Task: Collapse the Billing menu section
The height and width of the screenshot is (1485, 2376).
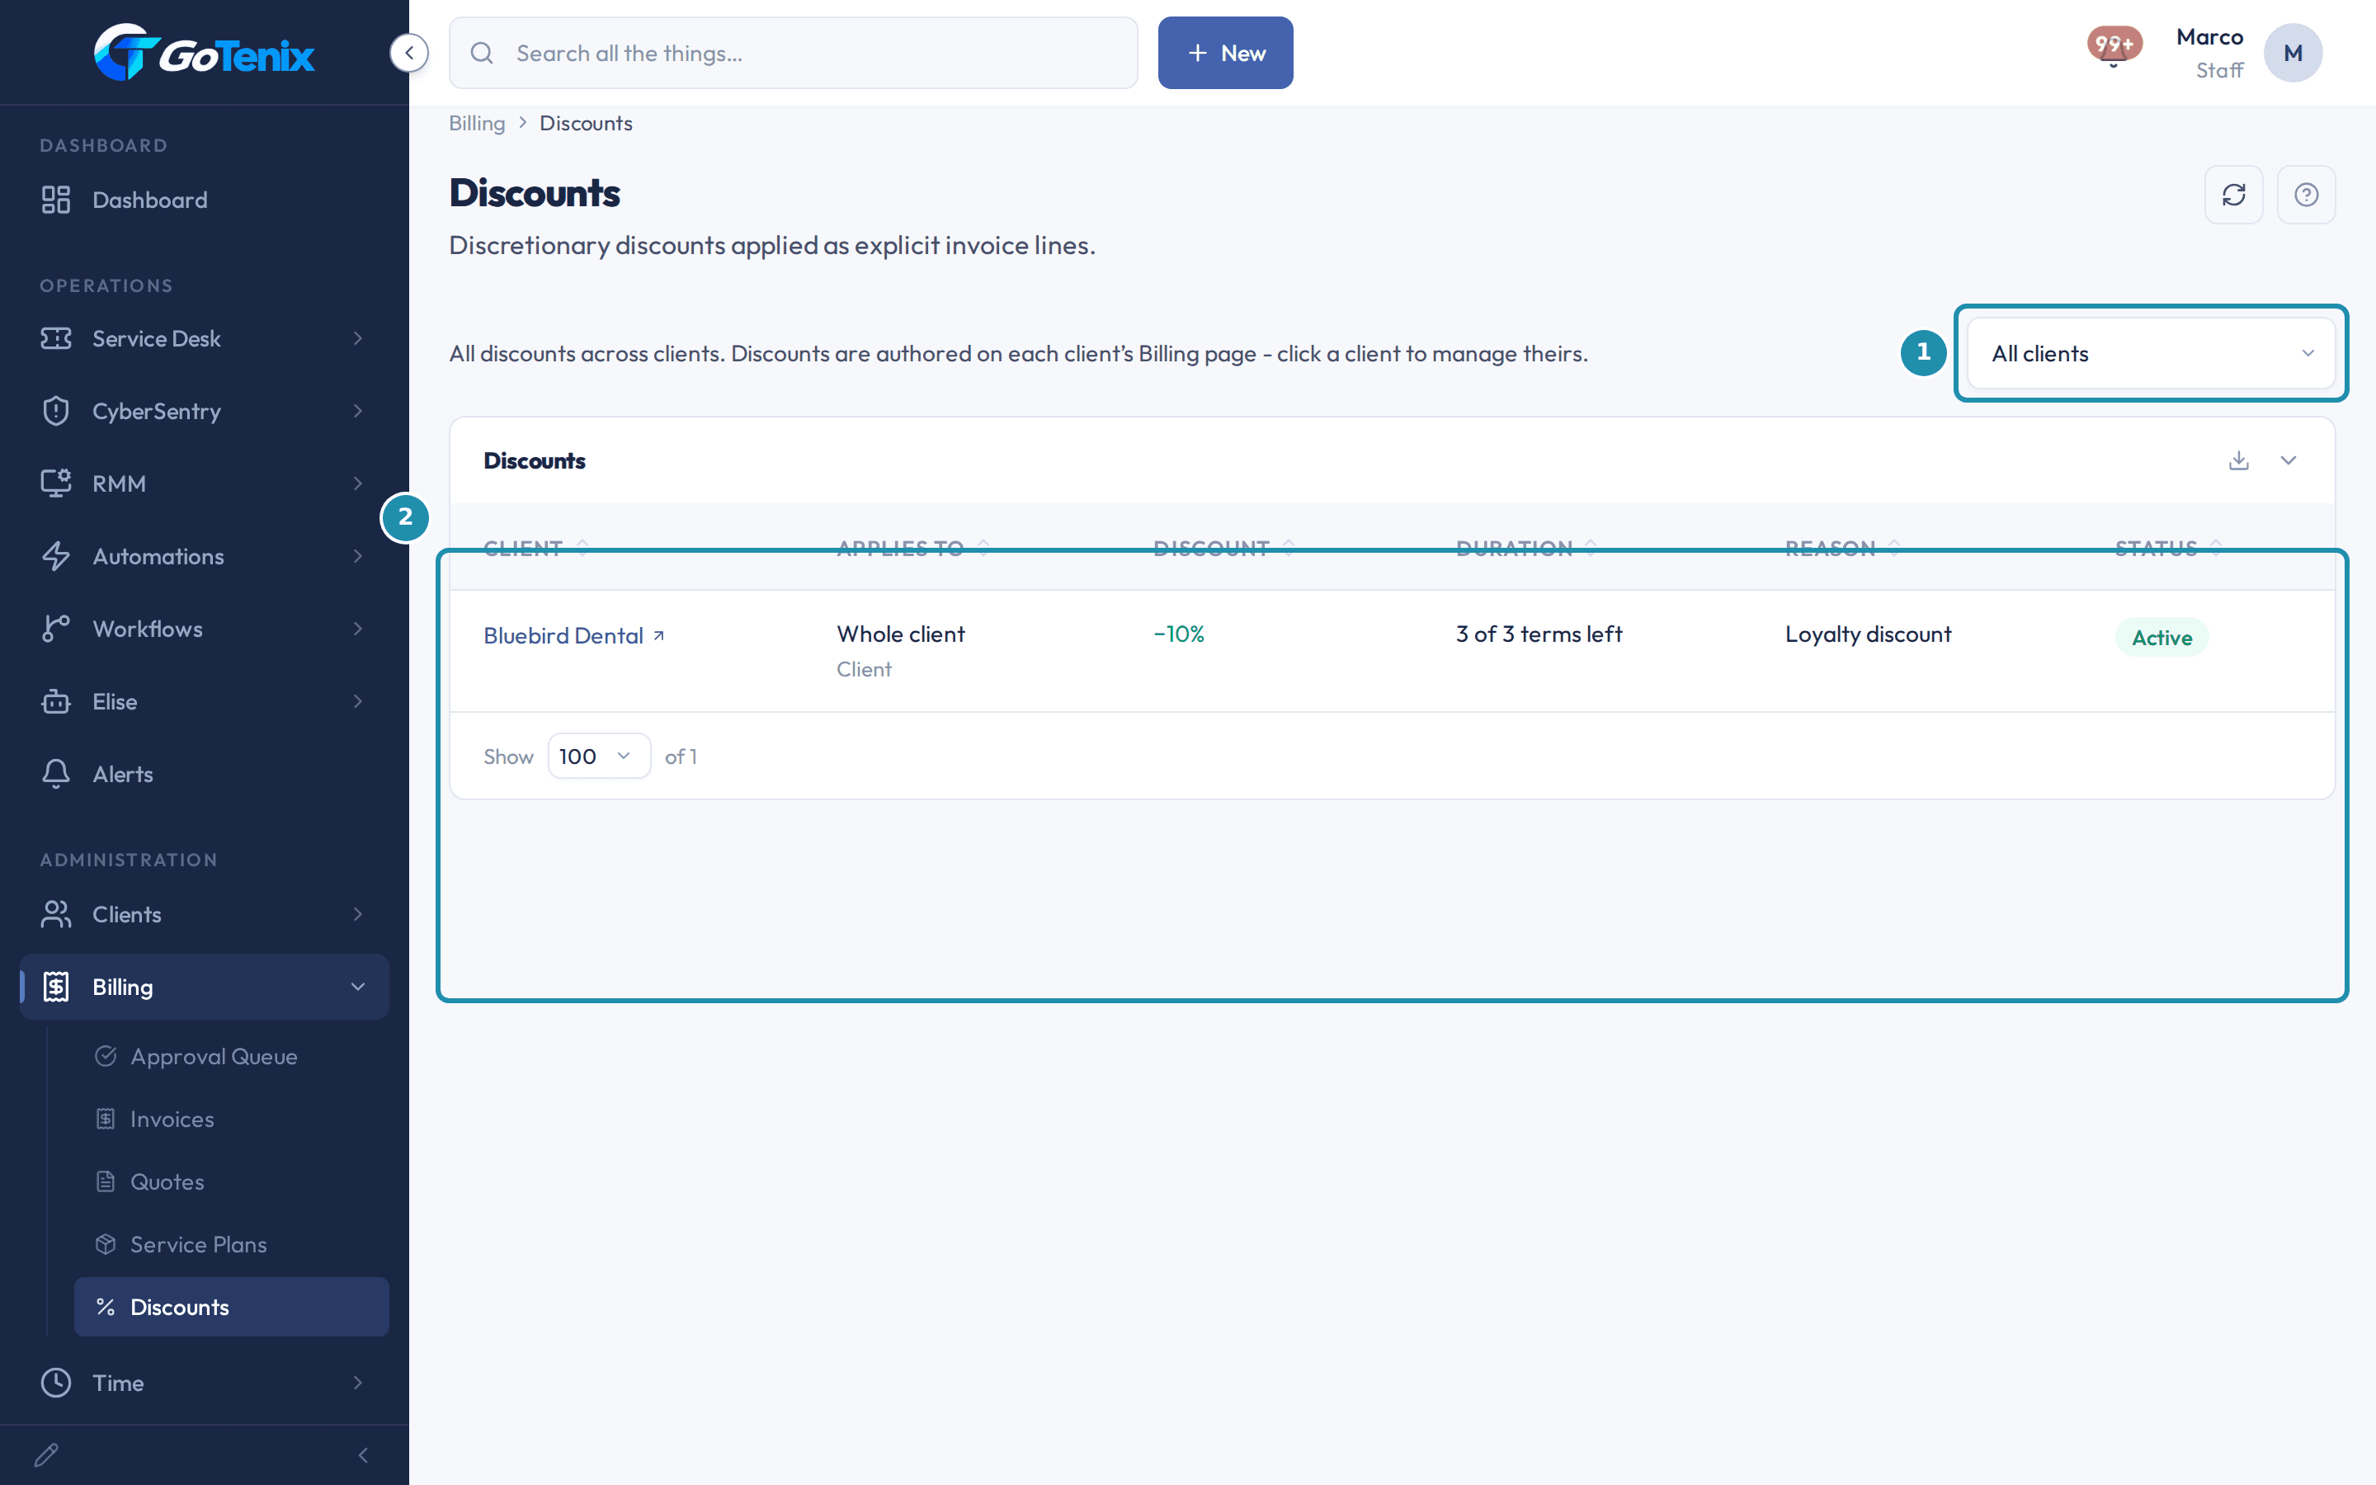Action: (205, 987)
